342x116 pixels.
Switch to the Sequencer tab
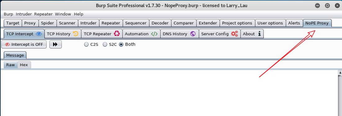click(136, 23)
